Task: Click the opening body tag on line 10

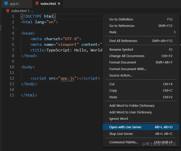Action: pyautogui.click(x=28, y=67)
